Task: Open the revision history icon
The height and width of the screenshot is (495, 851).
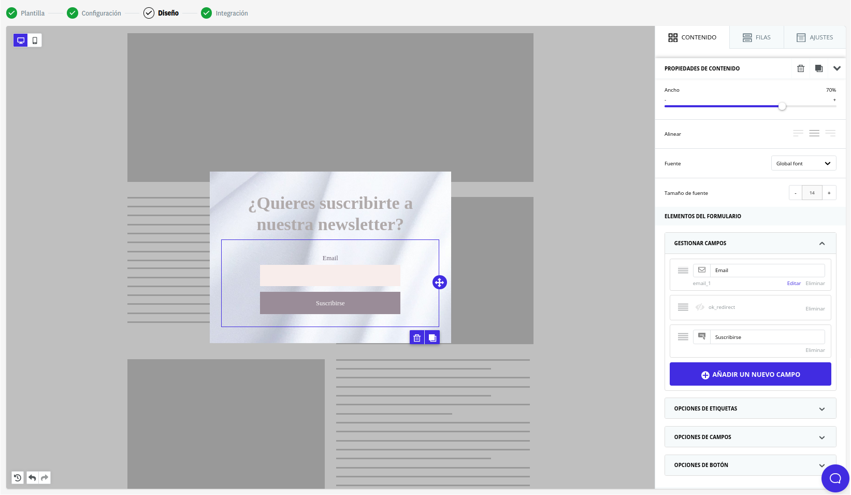Action: [x=18, y=477]
